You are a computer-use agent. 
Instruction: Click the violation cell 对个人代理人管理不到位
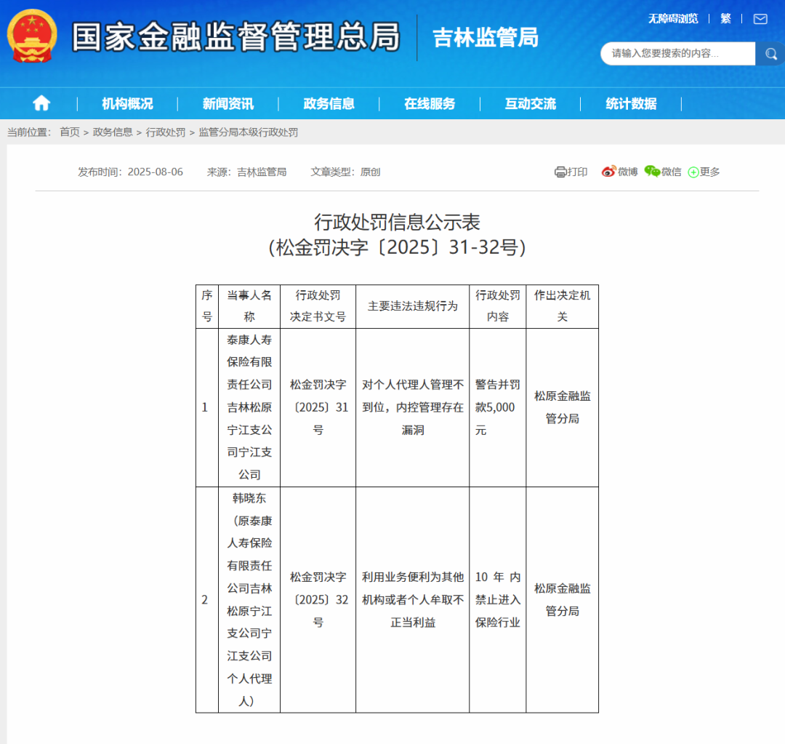[413, 407]
